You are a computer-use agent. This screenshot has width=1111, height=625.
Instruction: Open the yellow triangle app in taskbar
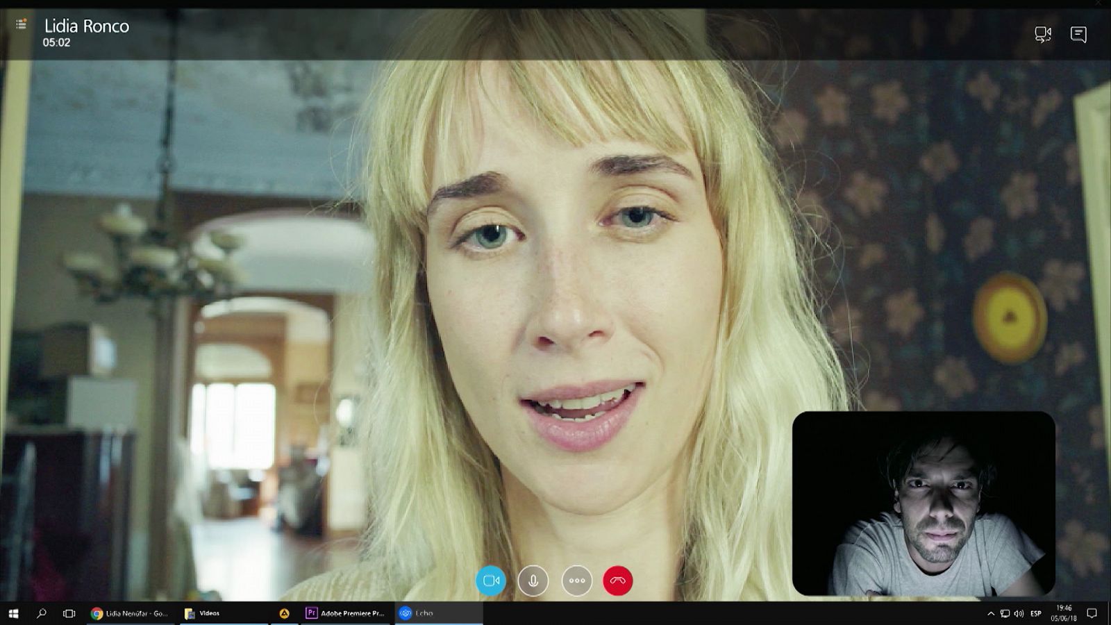[284, 613]
